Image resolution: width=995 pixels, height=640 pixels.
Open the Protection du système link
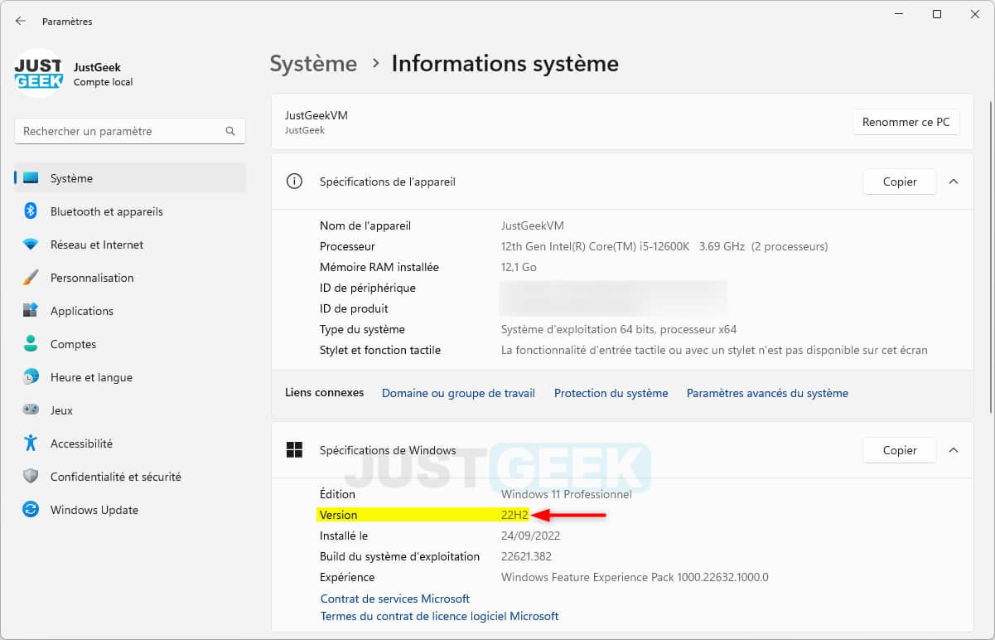click(x=611, y=393)
